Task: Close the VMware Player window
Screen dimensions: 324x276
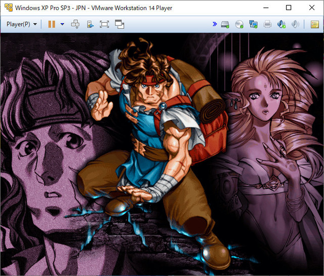Action: tap(312, 8)
